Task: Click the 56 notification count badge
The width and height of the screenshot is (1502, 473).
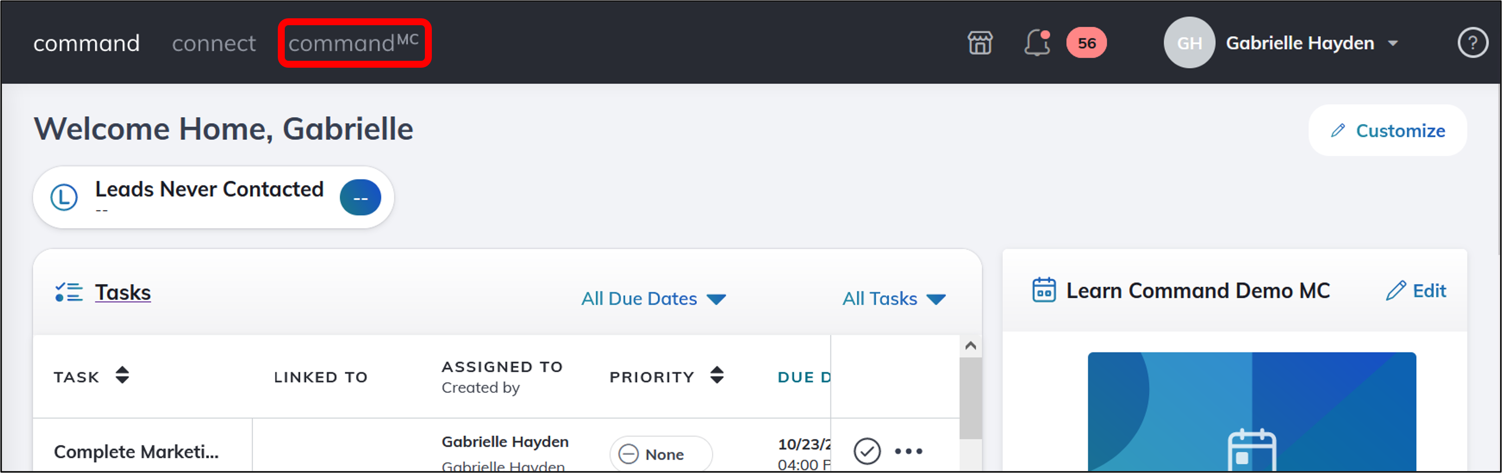Action: click(x=1086, y=43)
